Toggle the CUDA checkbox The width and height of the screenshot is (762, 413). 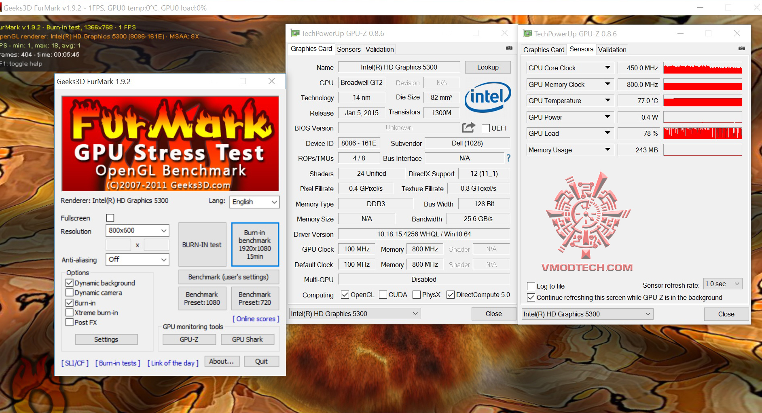383,295
